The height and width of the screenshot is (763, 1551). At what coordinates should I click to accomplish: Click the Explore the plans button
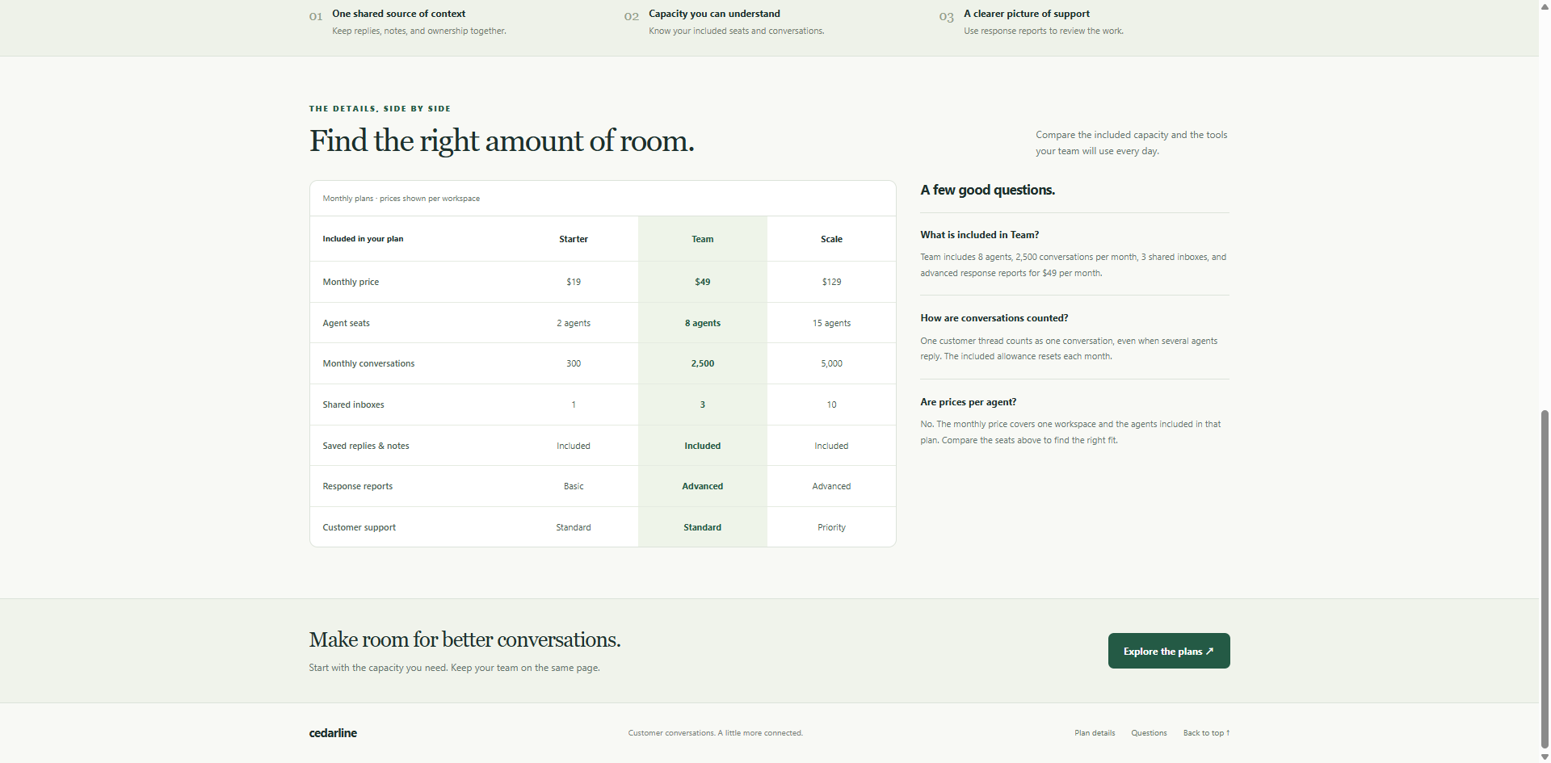(x=1169, y=651)
